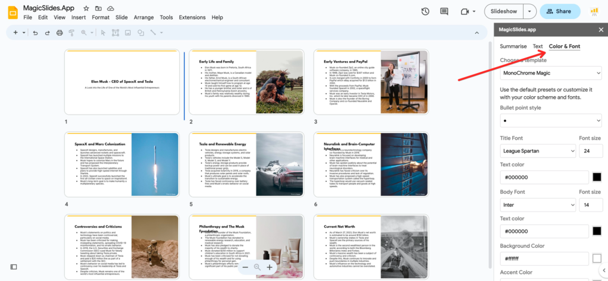Insert a shape from the toolbar
Image resolution: width=608 pixels, height=281 pixels.
coord(141,33)
